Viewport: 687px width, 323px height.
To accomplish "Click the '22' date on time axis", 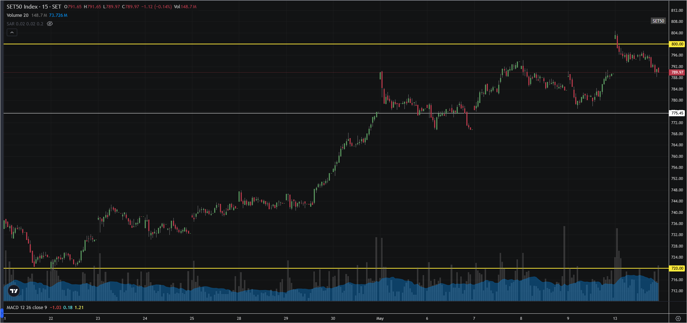I will point(51,318).
